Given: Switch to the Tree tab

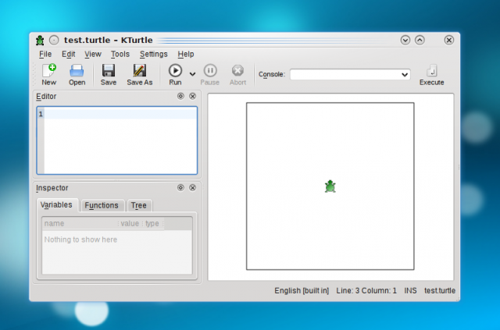Looking at the screenshot, I should tap(138, 205).
